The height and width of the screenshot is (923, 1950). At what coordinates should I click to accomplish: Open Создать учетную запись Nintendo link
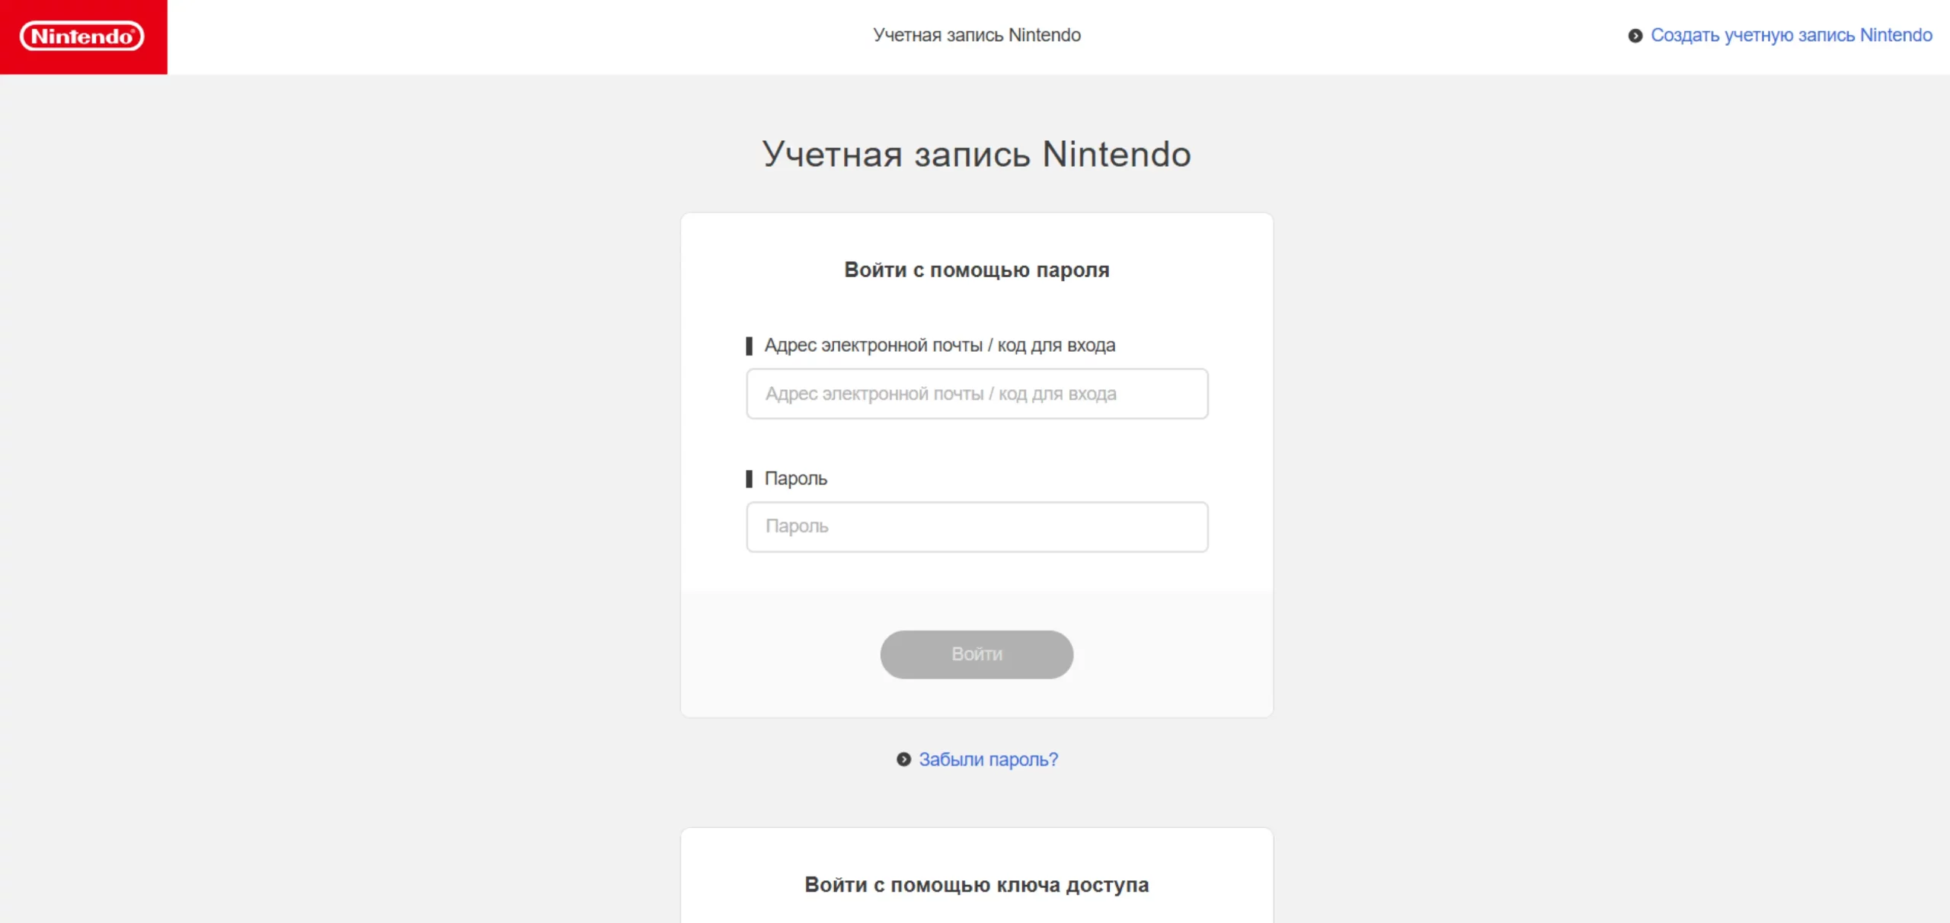1791,36
